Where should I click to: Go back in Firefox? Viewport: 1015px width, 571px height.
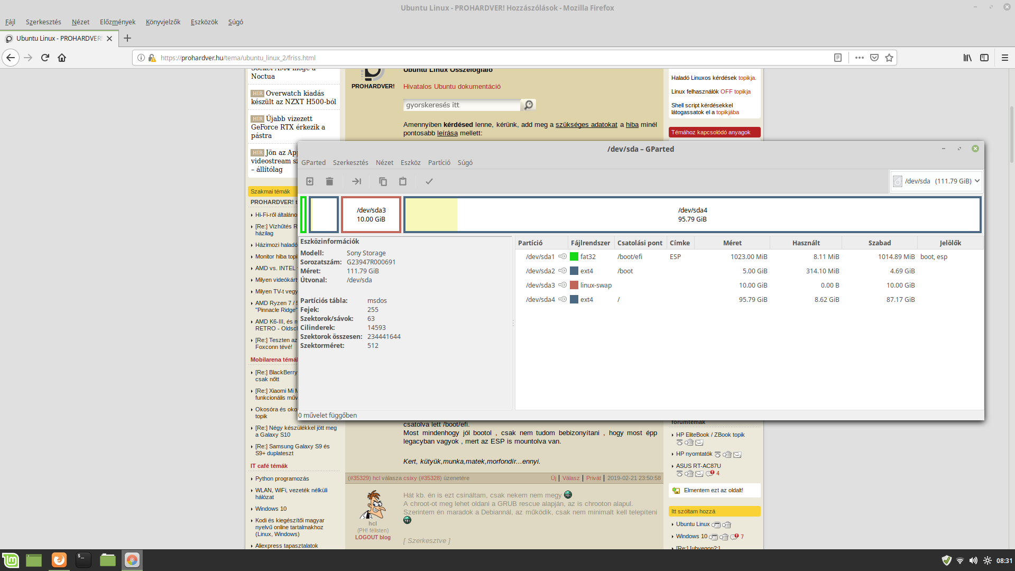point(11,58)
